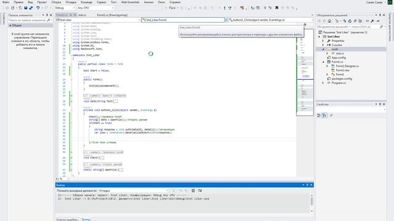Click the Home icon in Solution Explorer

click(329, 21)
